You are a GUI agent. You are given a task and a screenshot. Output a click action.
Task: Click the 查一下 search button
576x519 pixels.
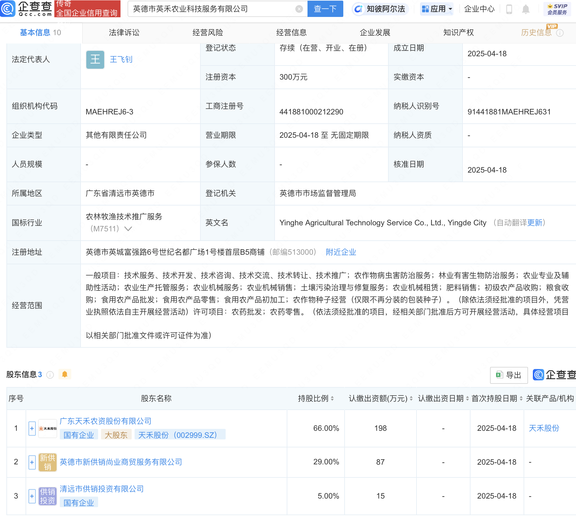tap(325, 9)
